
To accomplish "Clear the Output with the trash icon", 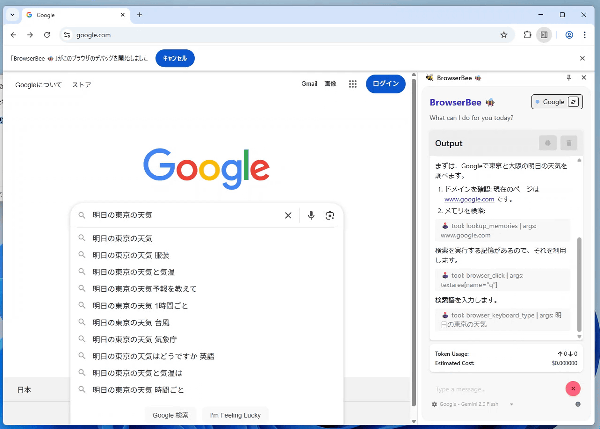I will coord(569,143).
